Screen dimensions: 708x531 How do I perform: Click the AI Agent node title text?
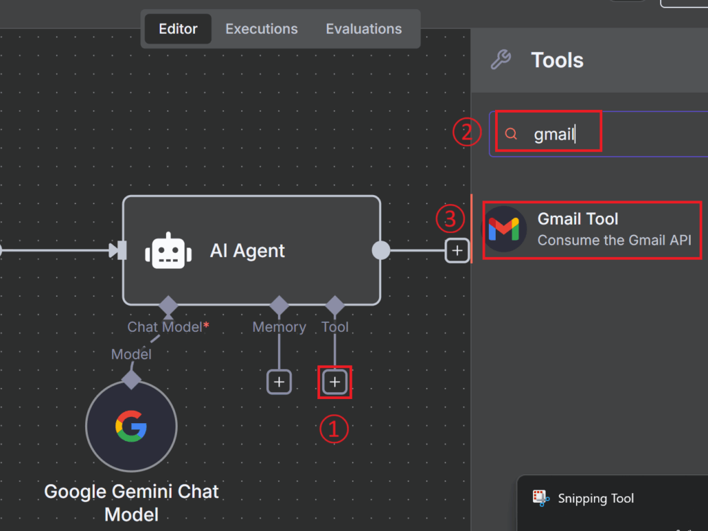pyautogui.click(x=248, y=251)
